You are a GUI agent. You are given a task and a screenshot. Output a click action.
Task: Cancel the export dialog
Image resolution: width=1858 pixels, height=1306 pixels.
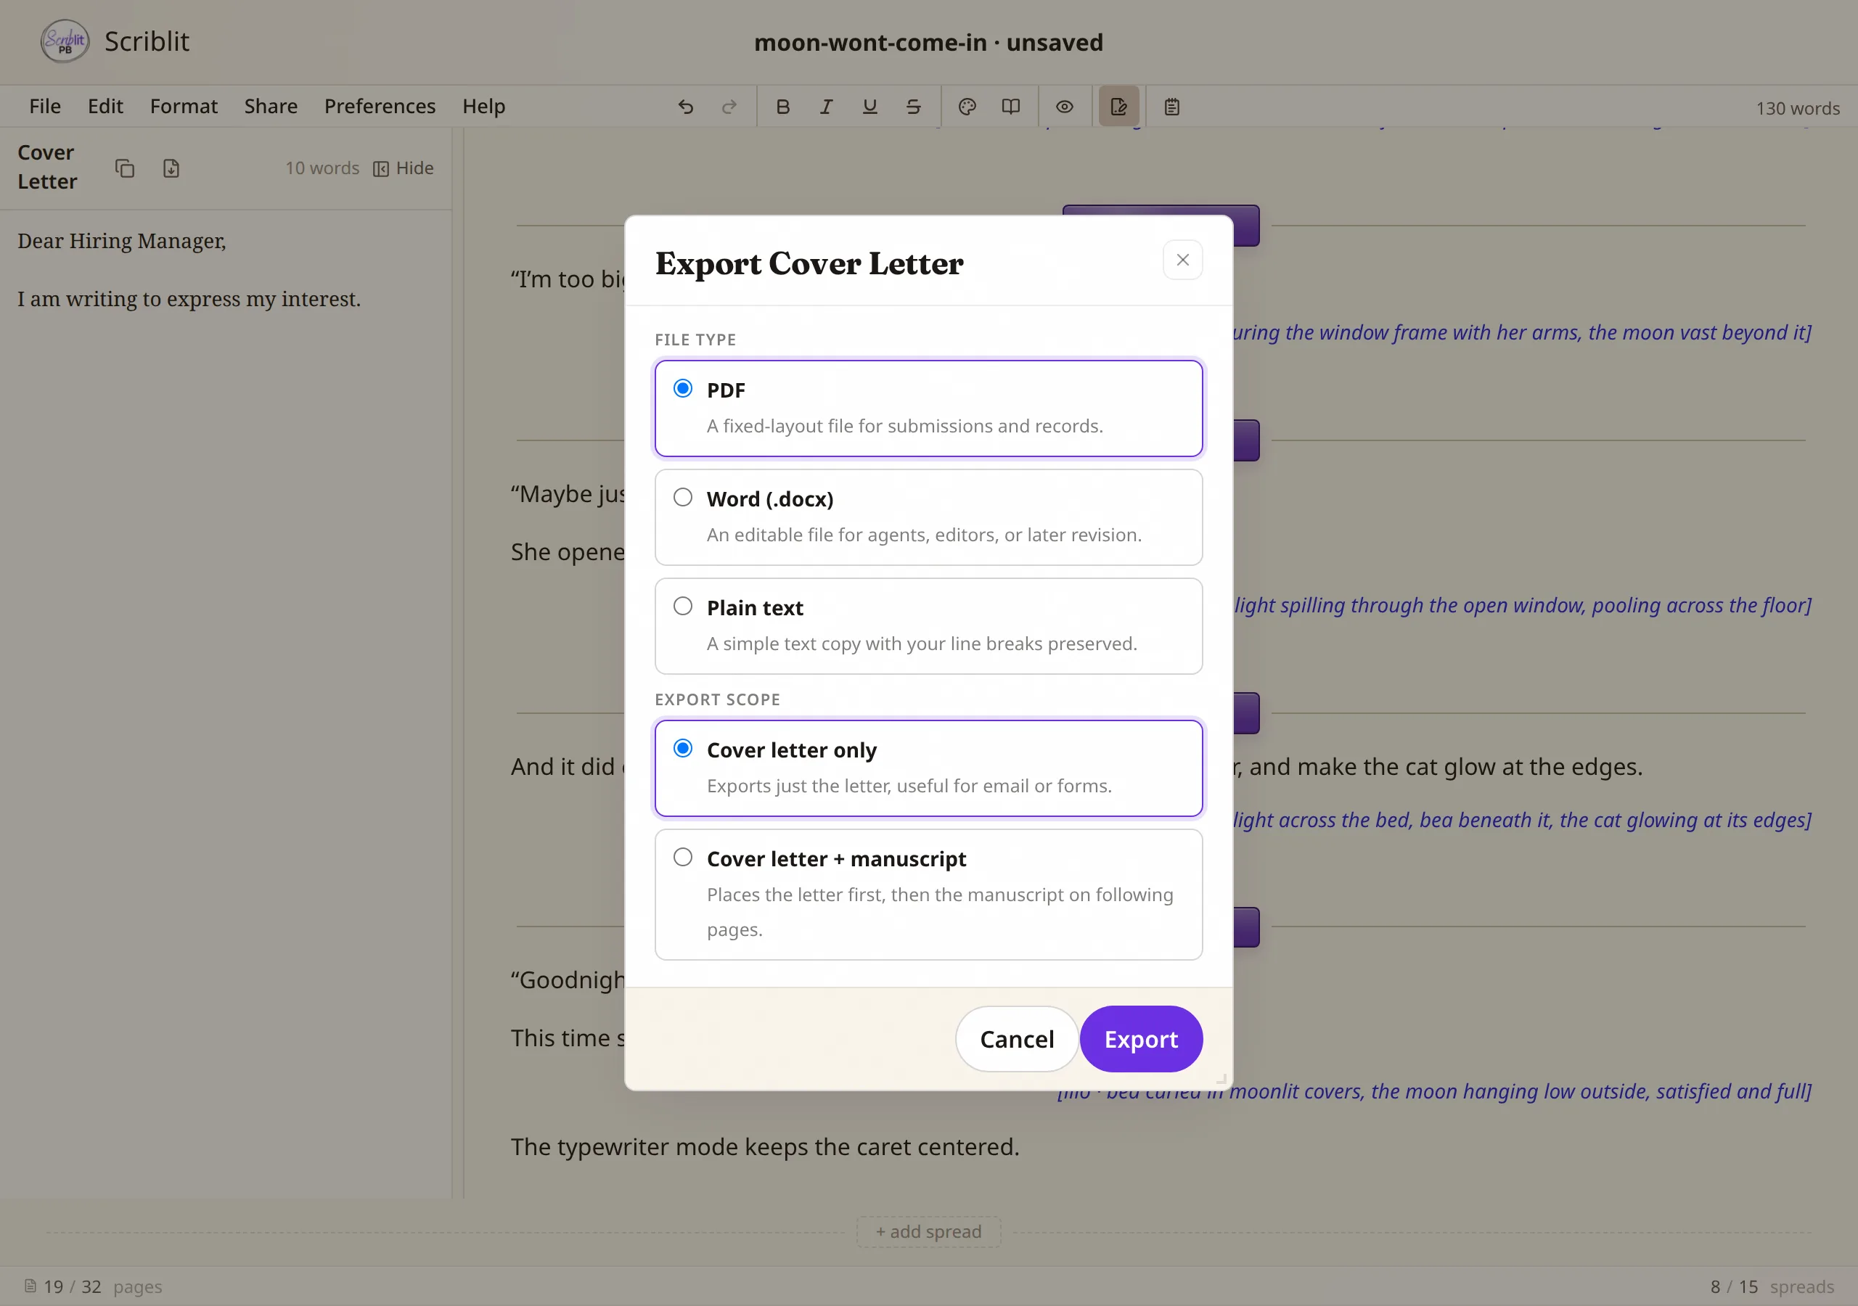pos(1016,1039)
